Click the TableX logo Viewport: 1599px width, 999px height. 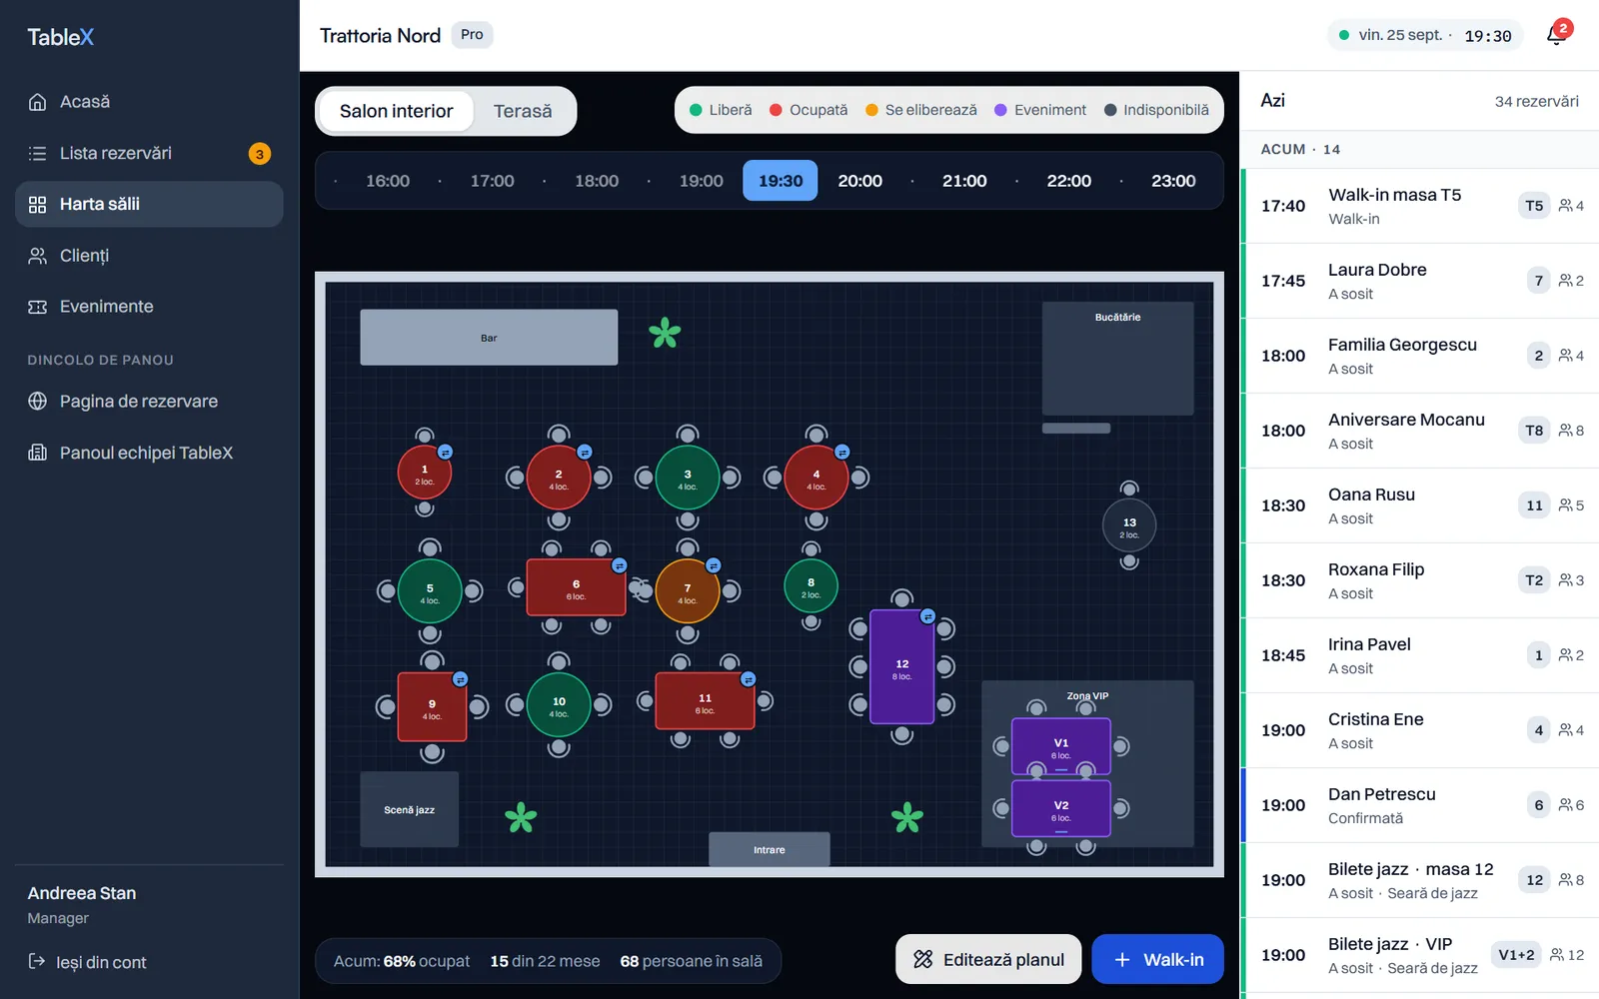pyautogui.click(x=60, y=37)
